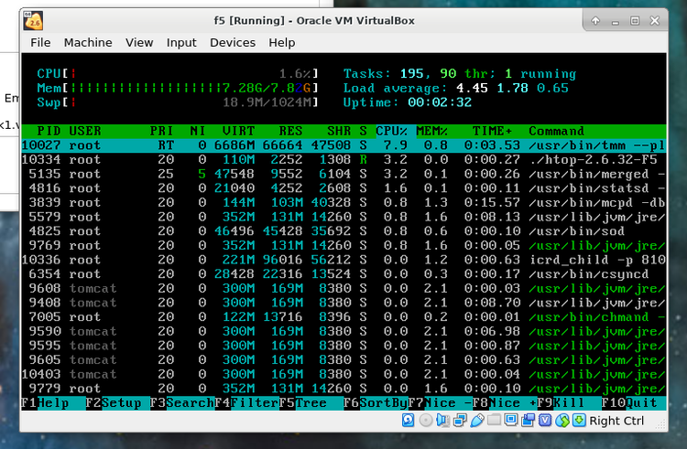687x449 pixels.
Task: Open the Machine menu
Action: 88,42
